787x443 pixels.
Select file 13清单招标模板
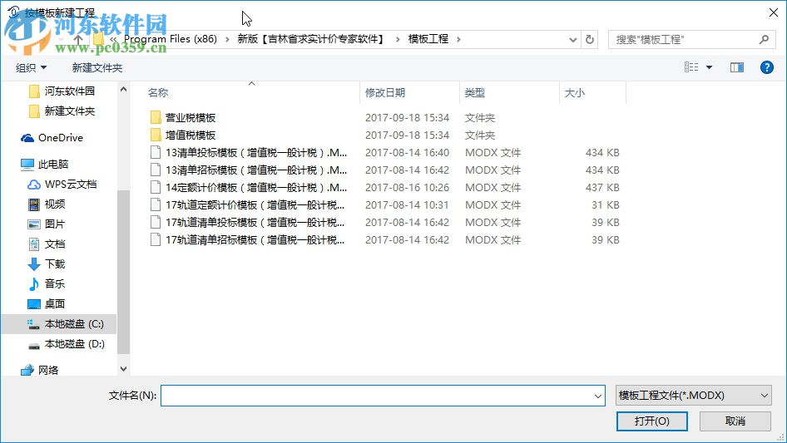(256, 170)
